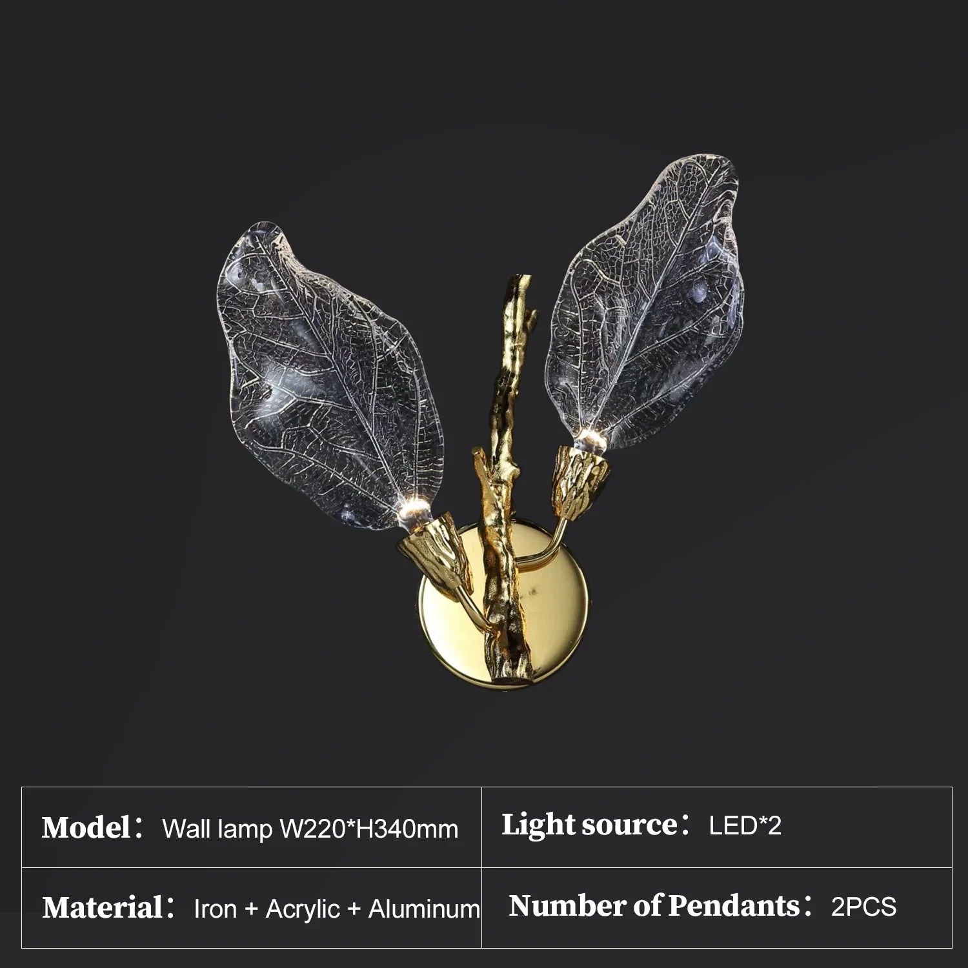Viewport: 968px width, 968px height.
Task: Click the Wall lamp W220*H340mm text
Action: pyautogui.click(x=310, y=829)
